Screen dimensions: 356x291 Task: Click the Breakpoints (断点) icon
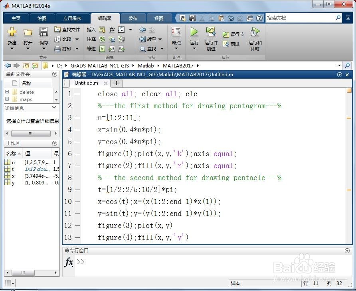176,32
